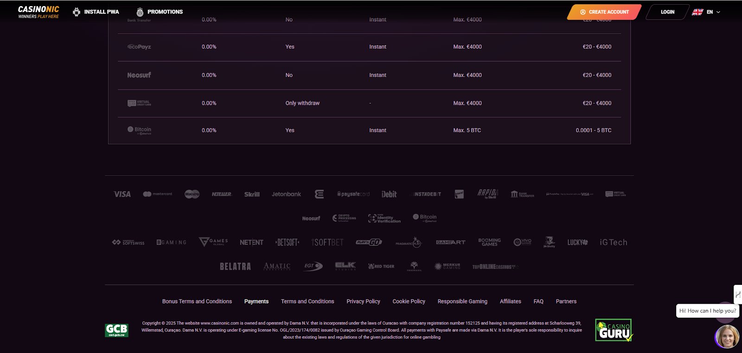This screenshot has height=353, width=742.
Task: Click the GameArt provider logo
Action: (x=451, y=242)
